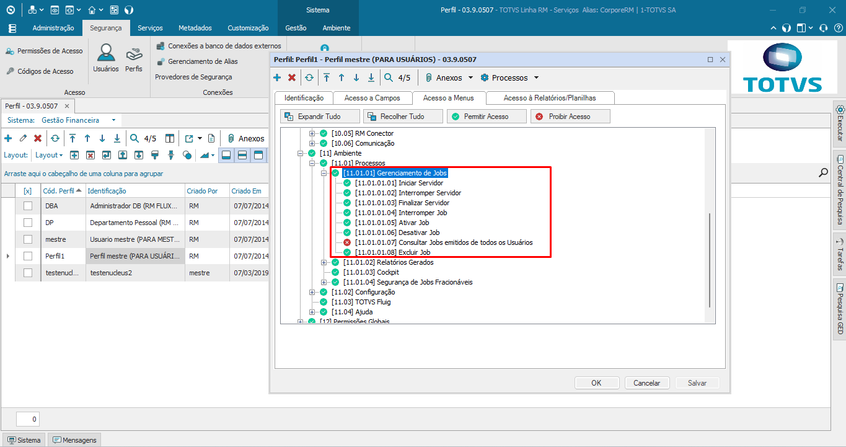Expand [11.01.04] Segurança de Jobs Fracionáveis node

(324, 282)
